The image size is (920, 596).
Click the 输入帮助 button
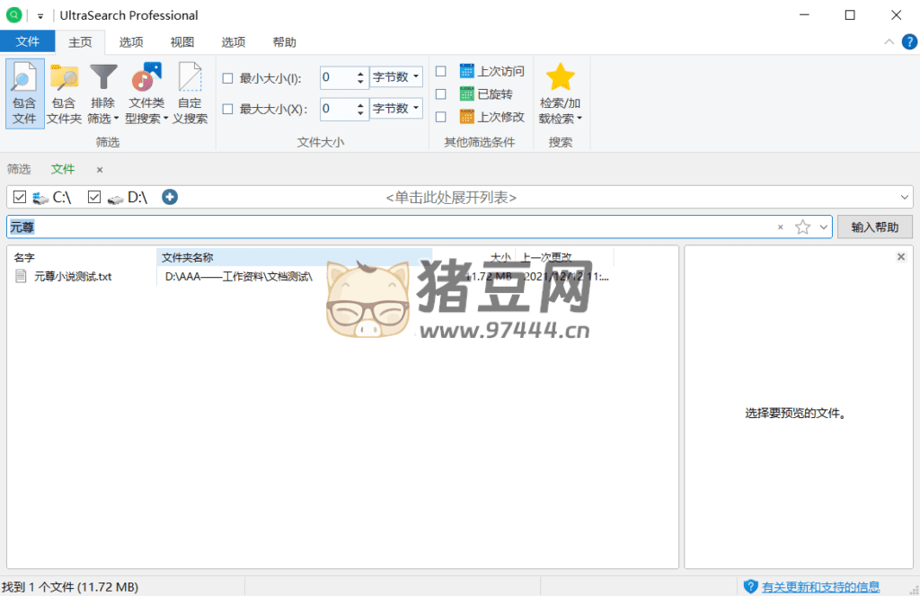[x=875, y=227]
